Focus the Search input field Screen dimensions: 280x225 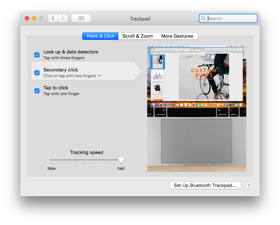pos(228,18)
